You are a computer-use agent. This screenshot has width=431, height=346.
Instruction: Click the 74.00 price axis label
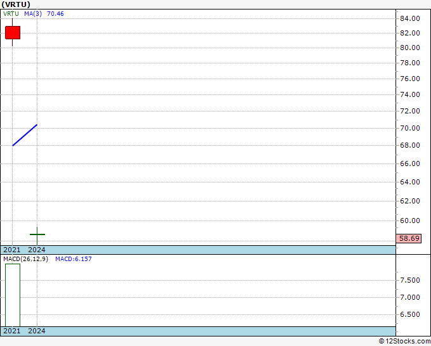[x=410, y=94]
